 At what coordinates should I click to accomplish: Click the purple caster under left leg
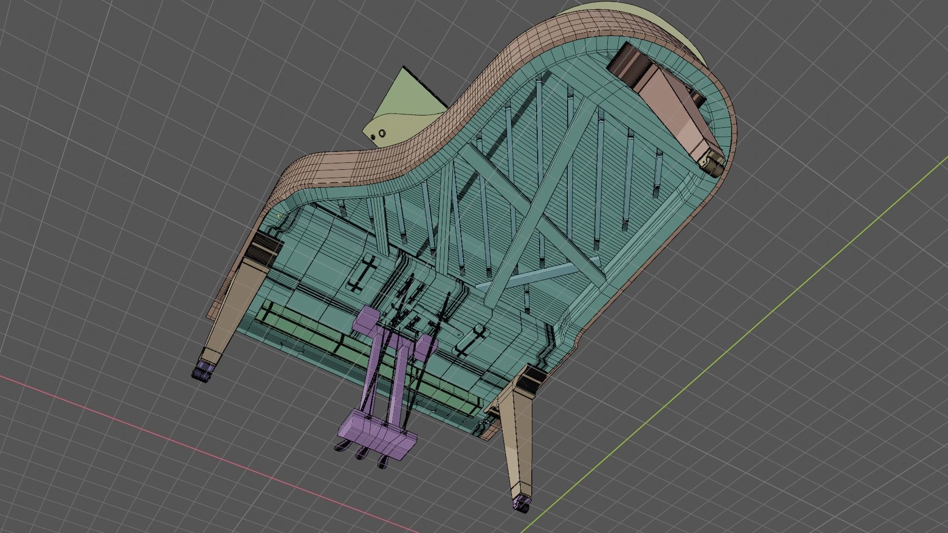pyautogui.click(x=203, y=371)
